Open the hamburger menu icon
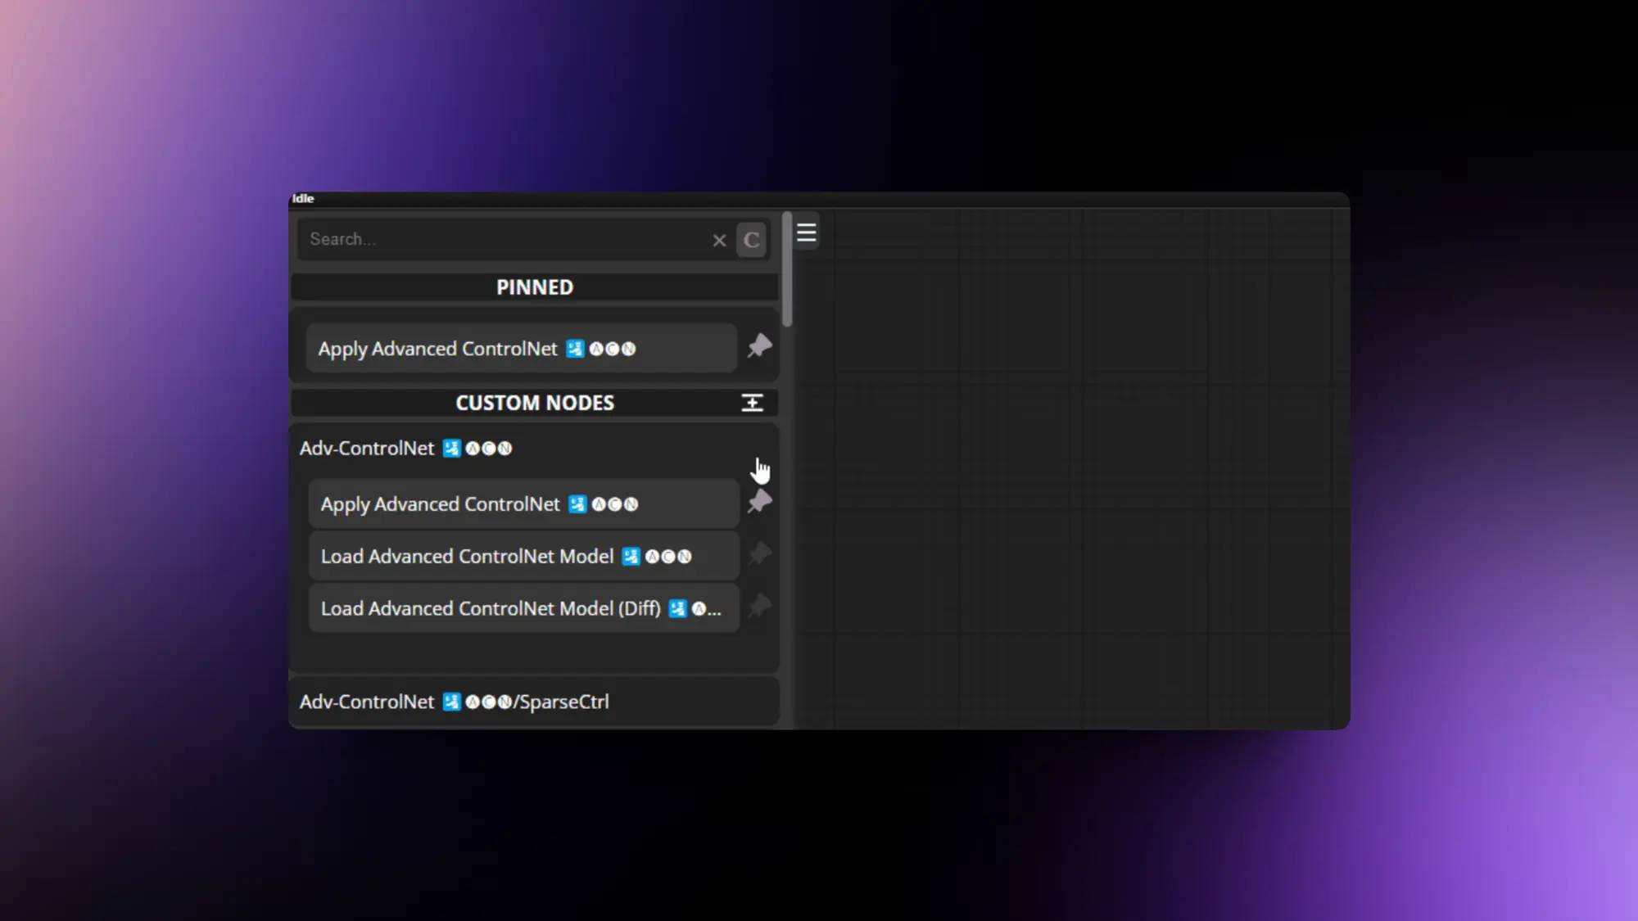 tap(807, 233)
